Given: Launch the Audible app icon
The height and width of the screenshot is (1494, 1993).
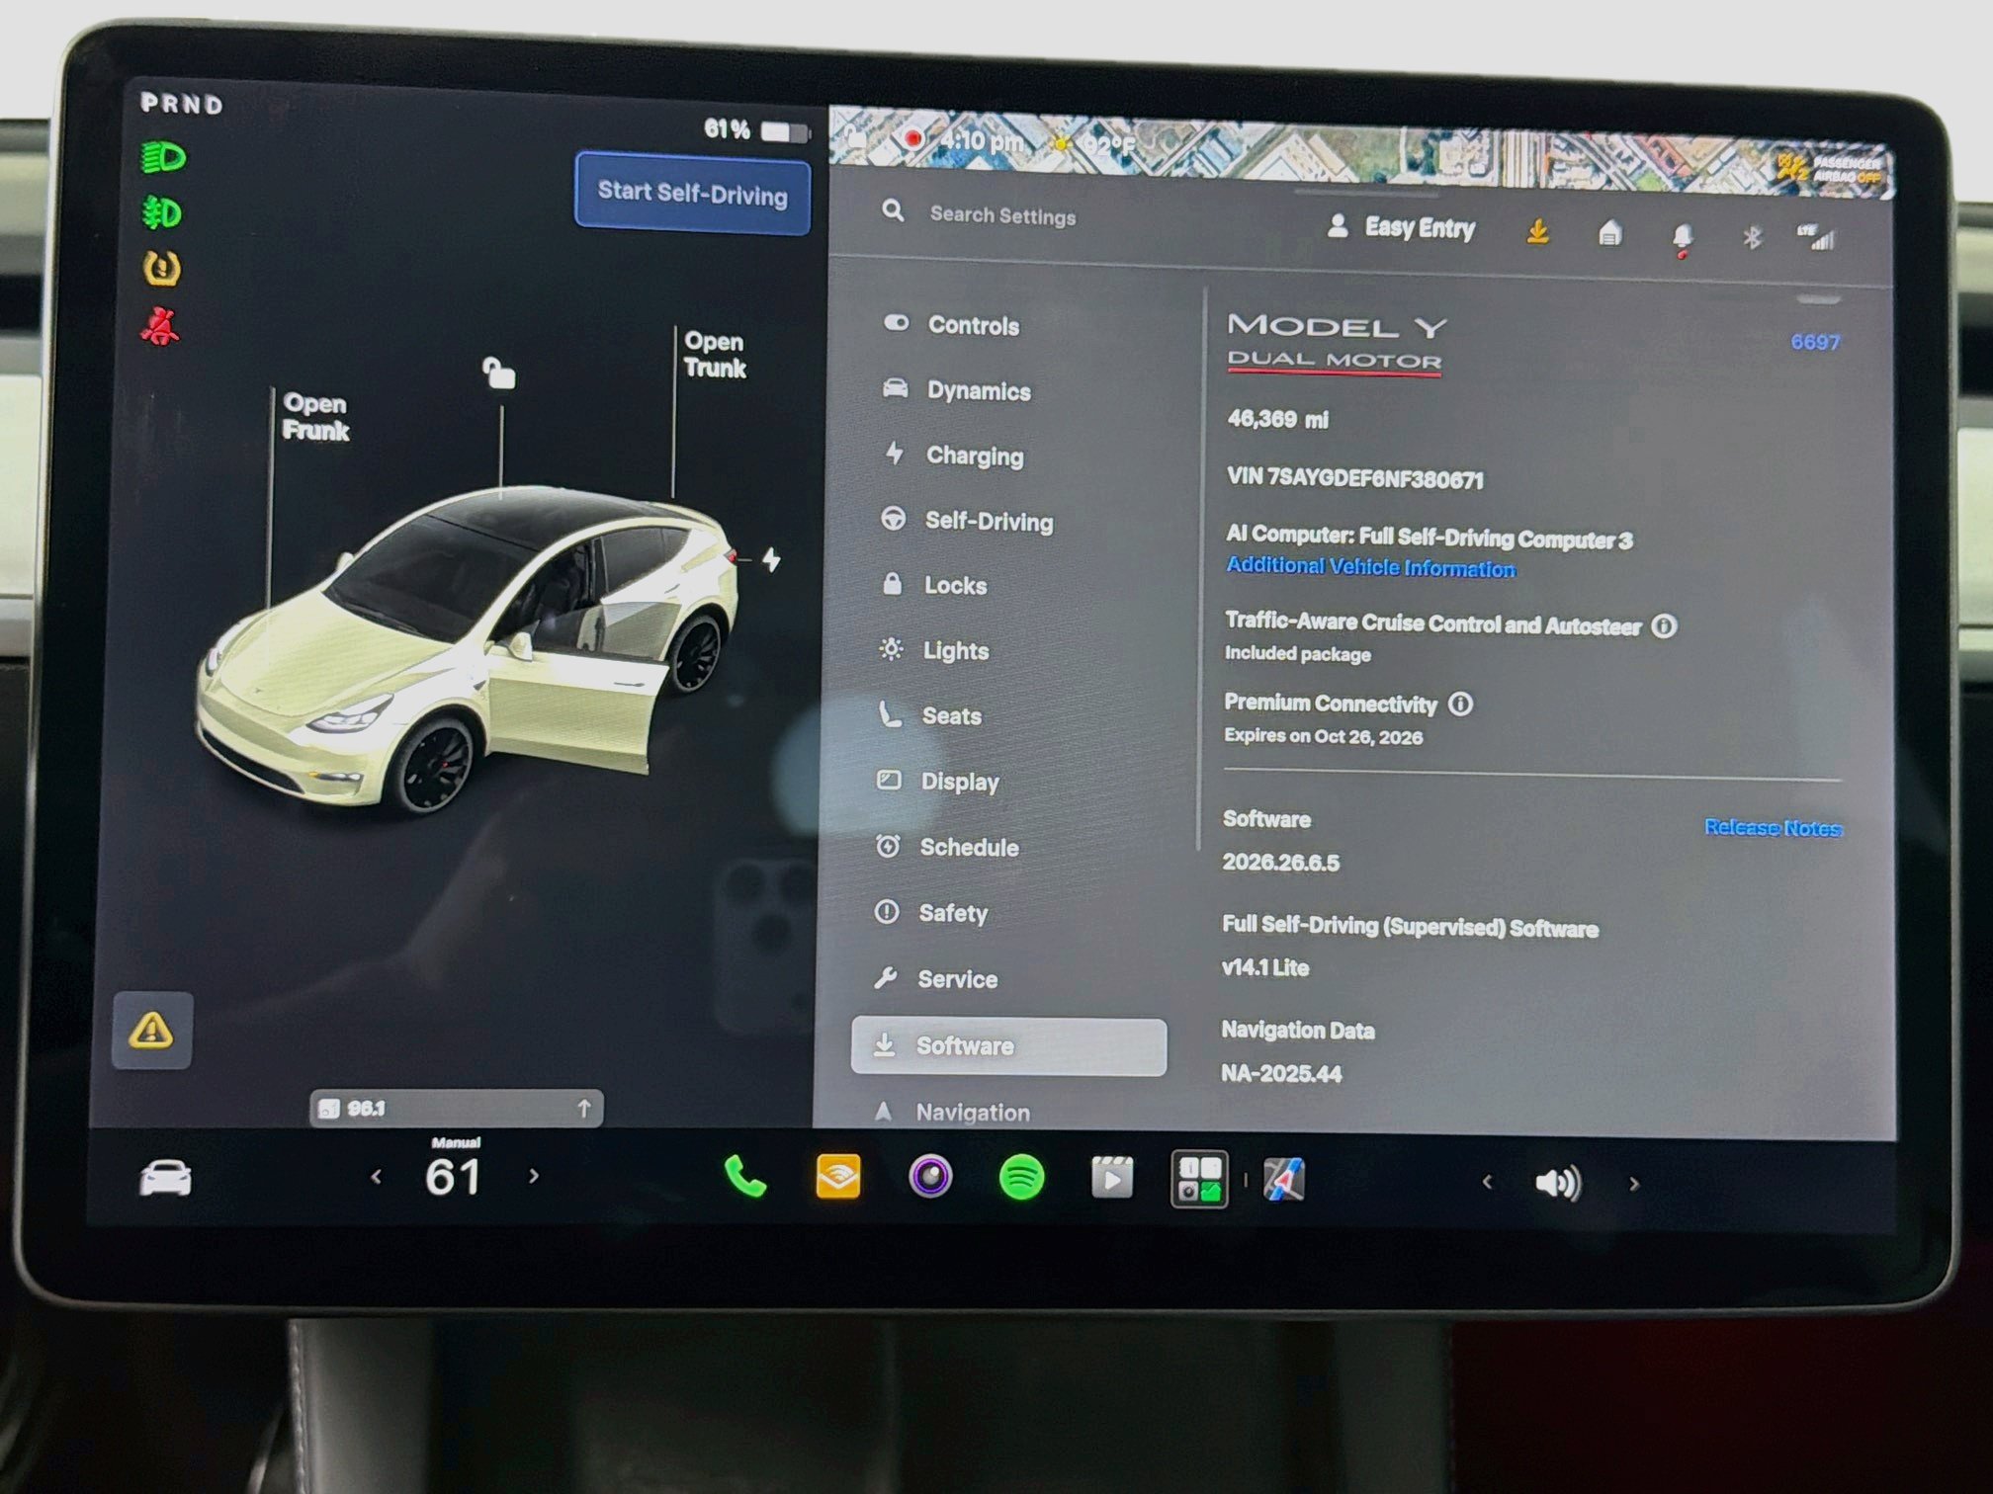Looking at the screenshot, I should [x=838, y=1177].
